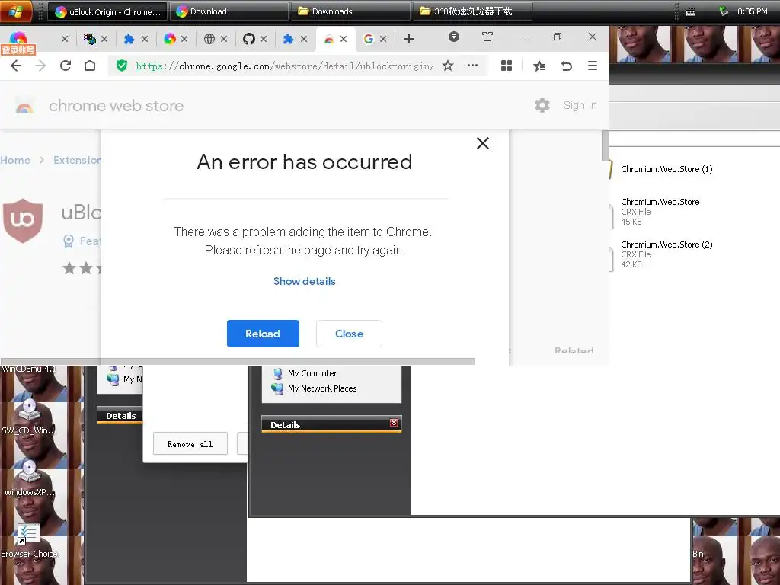Click the 8:35 PM clock
Viewport: 780px width, 585px height.
752,11
